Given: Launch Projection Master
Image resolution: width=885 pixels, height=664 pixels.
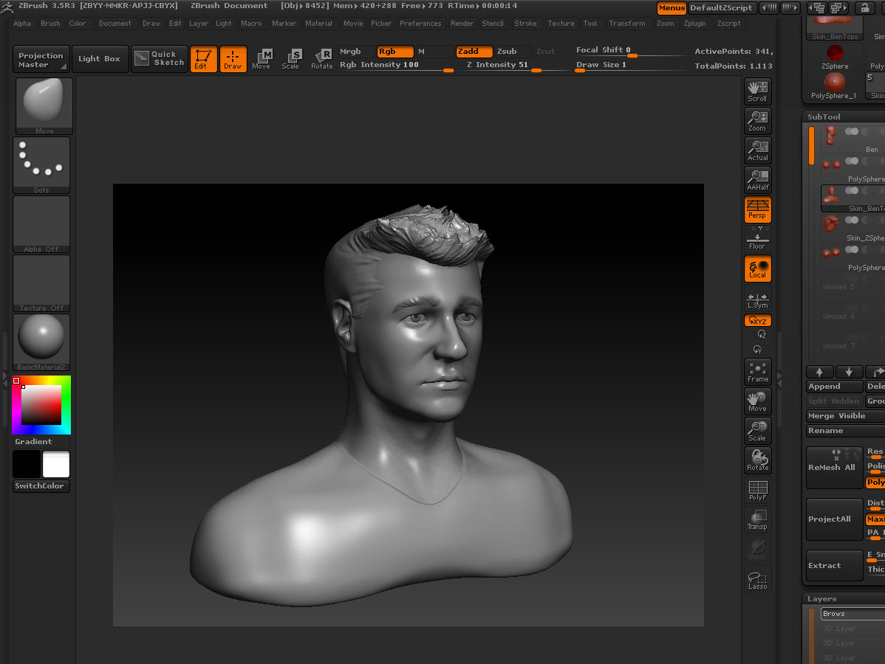Looking at the screenshot, I should tap(41, 59).
